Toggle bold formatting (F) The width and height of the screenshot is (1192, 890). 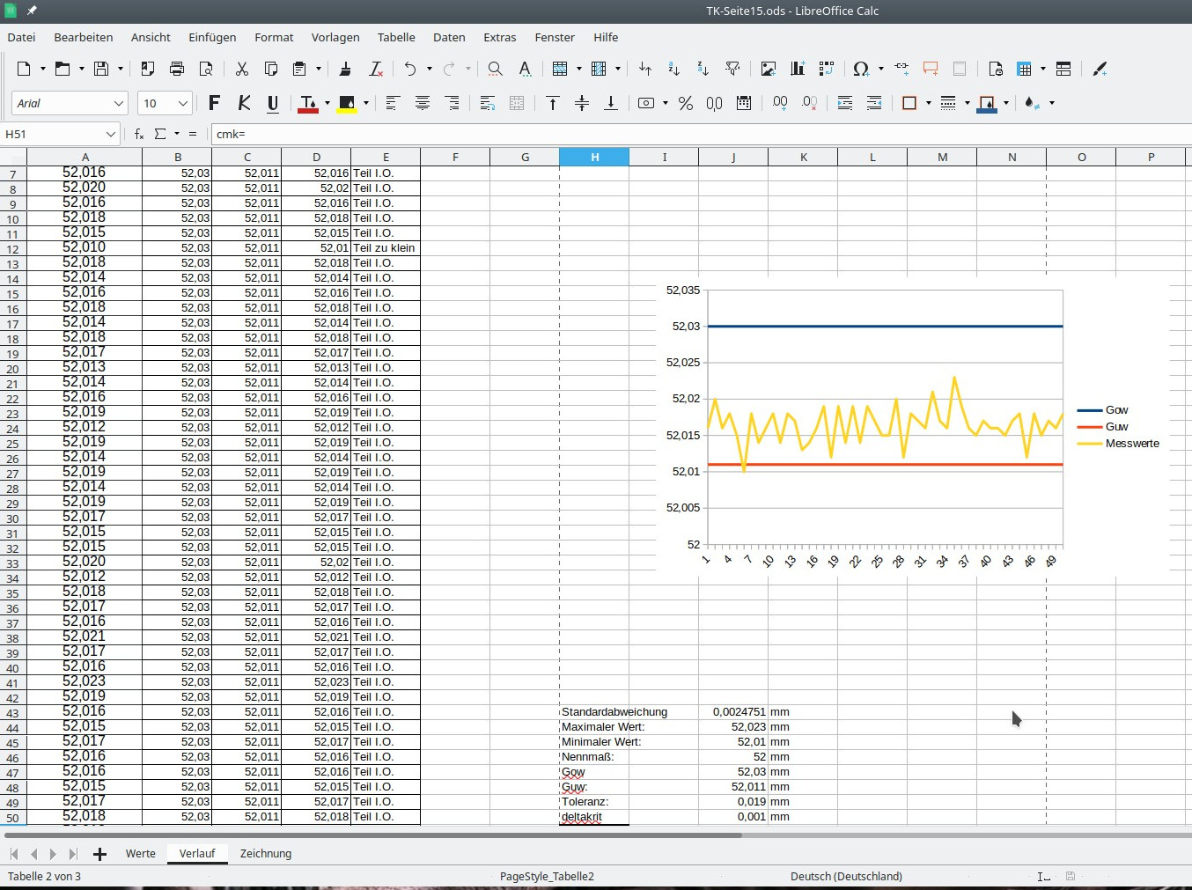pos(214,103)
